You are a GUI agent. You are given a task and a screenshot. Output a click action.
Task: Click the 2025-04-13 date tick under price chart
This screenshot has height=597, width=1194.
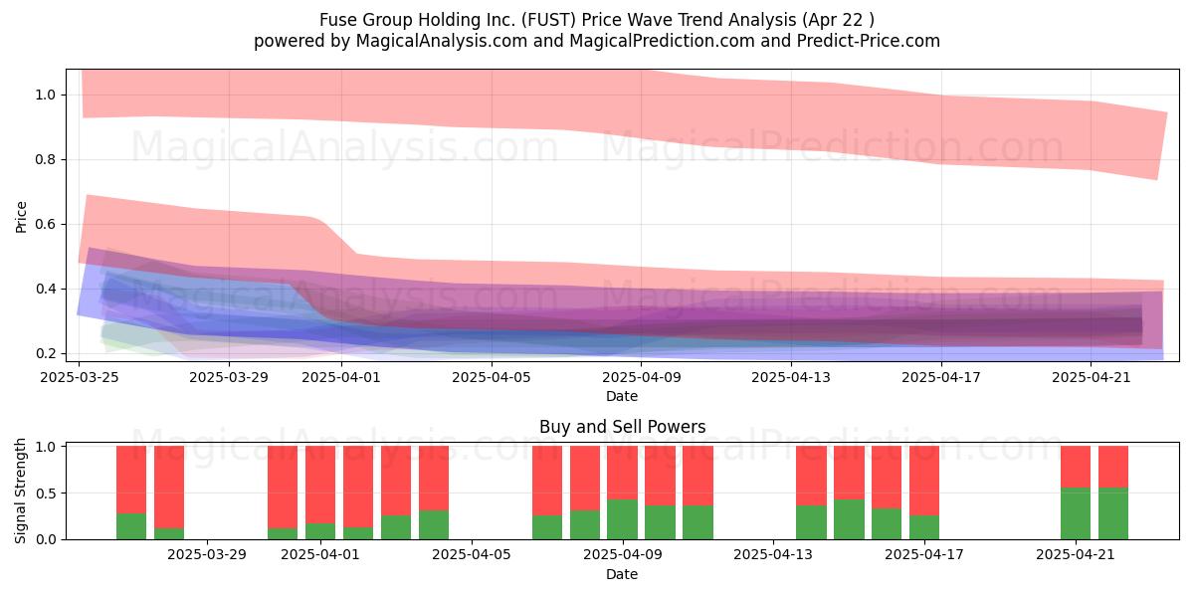pyautogui.click(x=792, y=377)
